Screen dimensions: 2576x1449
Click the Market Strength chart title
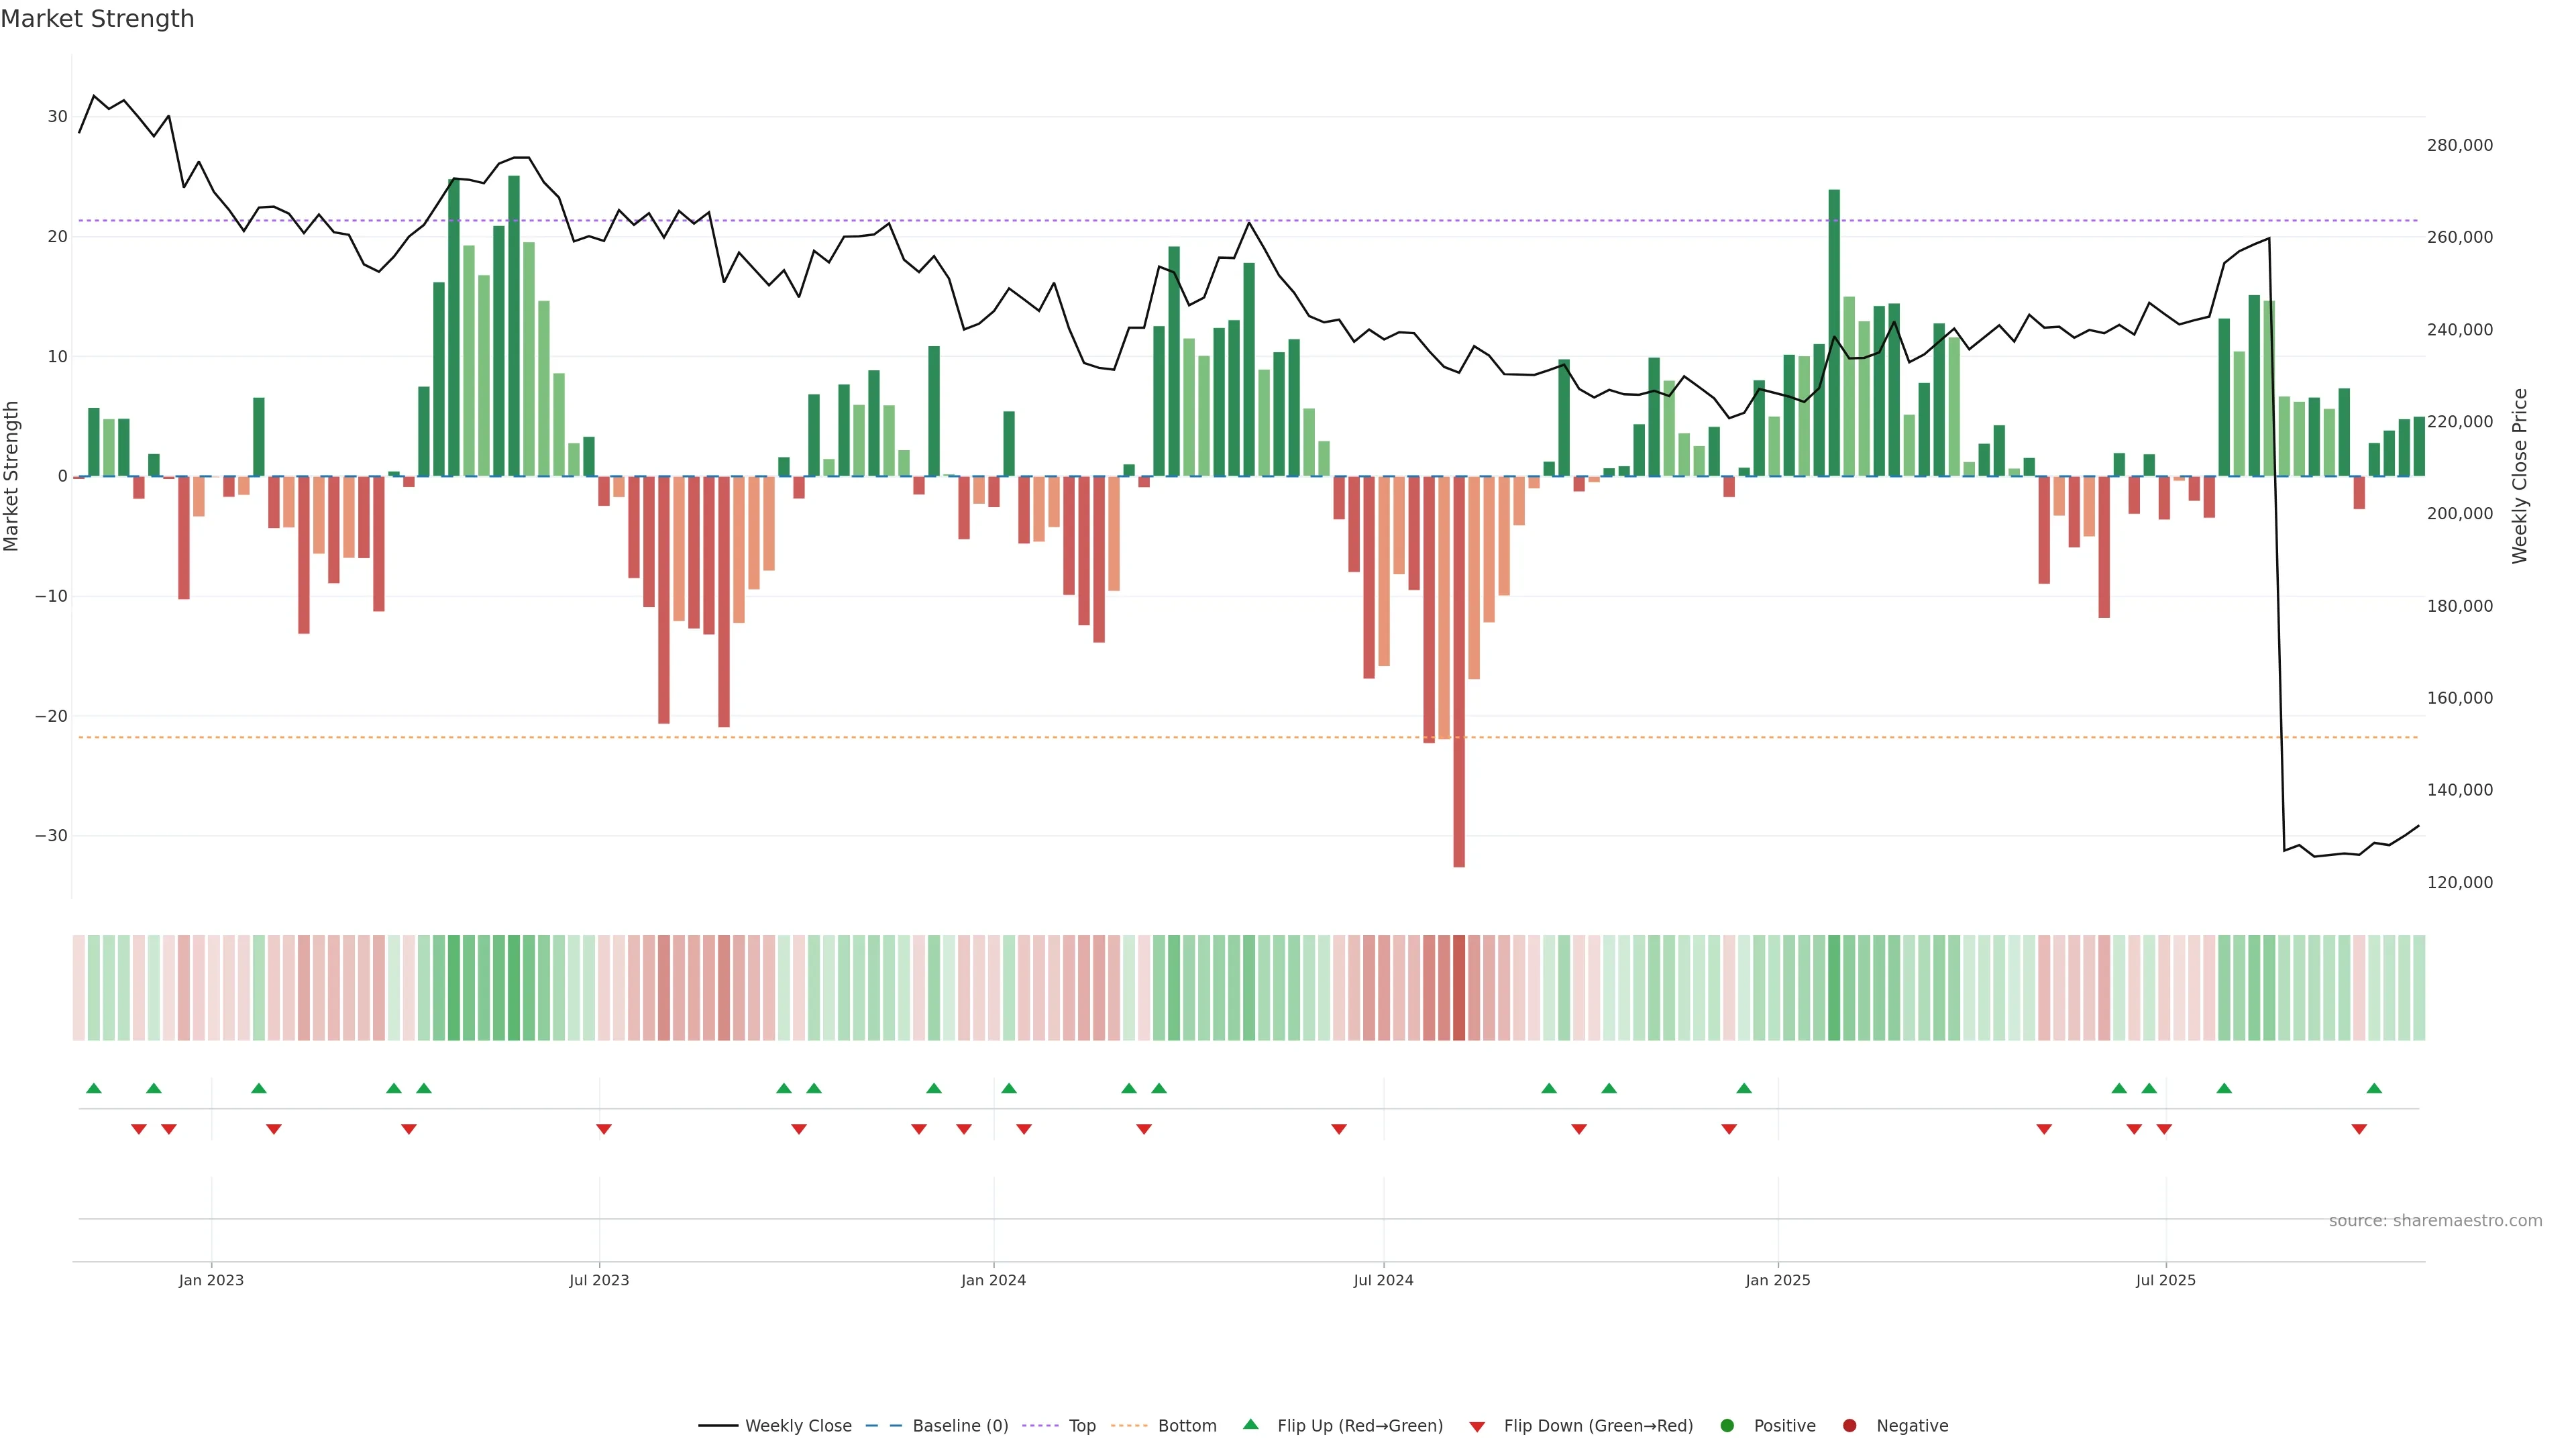[x=97, y=19]
